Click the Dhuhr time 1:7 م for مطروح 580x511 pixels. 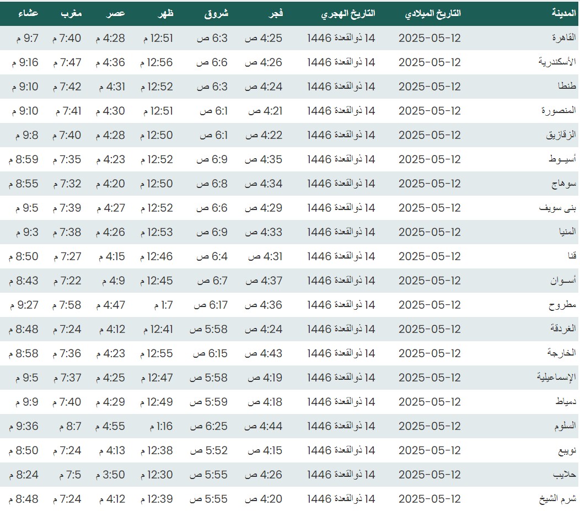coord(163,305)
